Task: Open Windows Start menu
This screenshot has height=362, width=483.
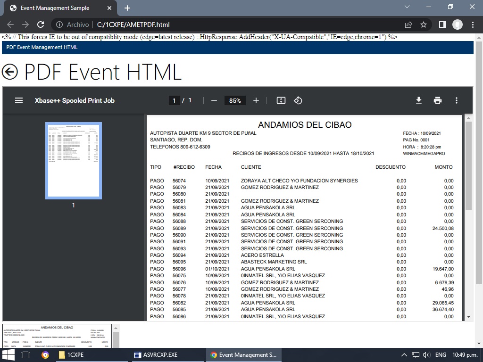Action: [x=8, y=355]
